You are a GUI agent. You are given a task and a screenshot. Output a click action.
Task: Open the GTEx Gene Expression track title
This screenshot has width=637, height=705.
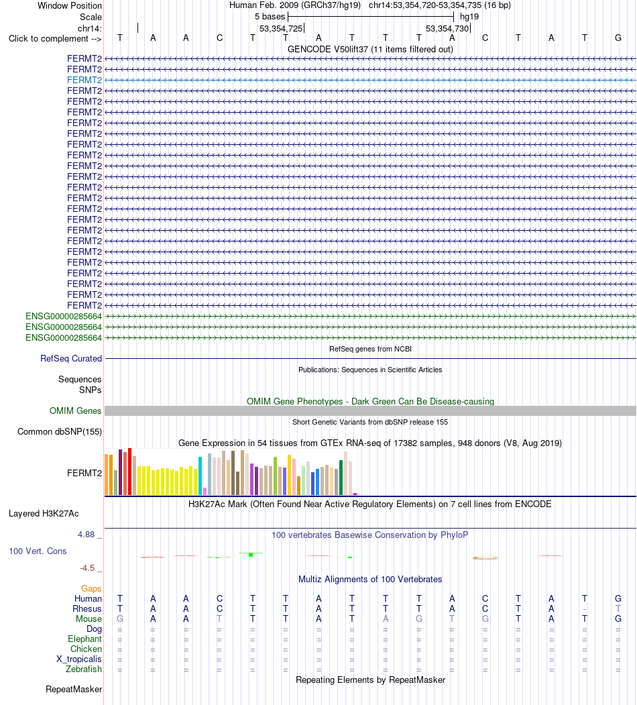click(x=370, y=443)
